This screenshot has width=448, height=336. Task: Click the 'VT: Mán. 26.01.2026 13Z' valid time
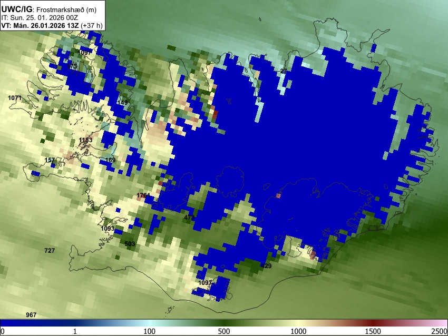pyautogui.click(x=40, y=25)
